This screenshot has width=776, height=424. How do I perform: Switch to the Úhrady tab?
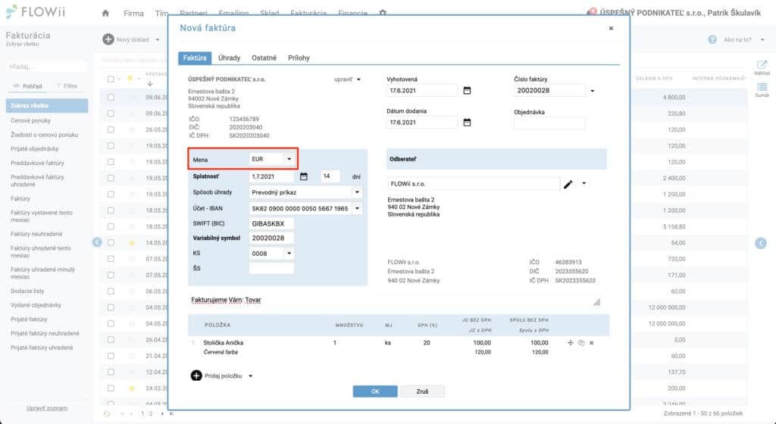coord(229,58)
